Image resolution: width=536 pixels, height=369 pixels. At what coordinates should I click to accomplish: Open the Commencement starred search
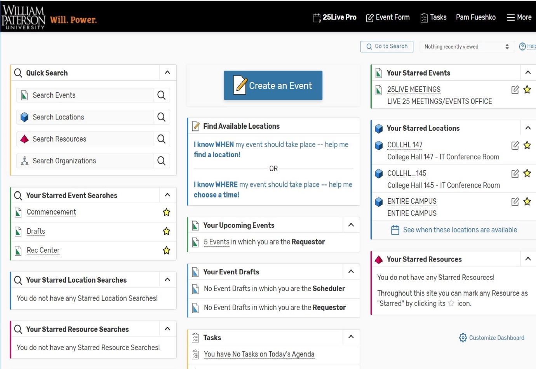point(51,212)
